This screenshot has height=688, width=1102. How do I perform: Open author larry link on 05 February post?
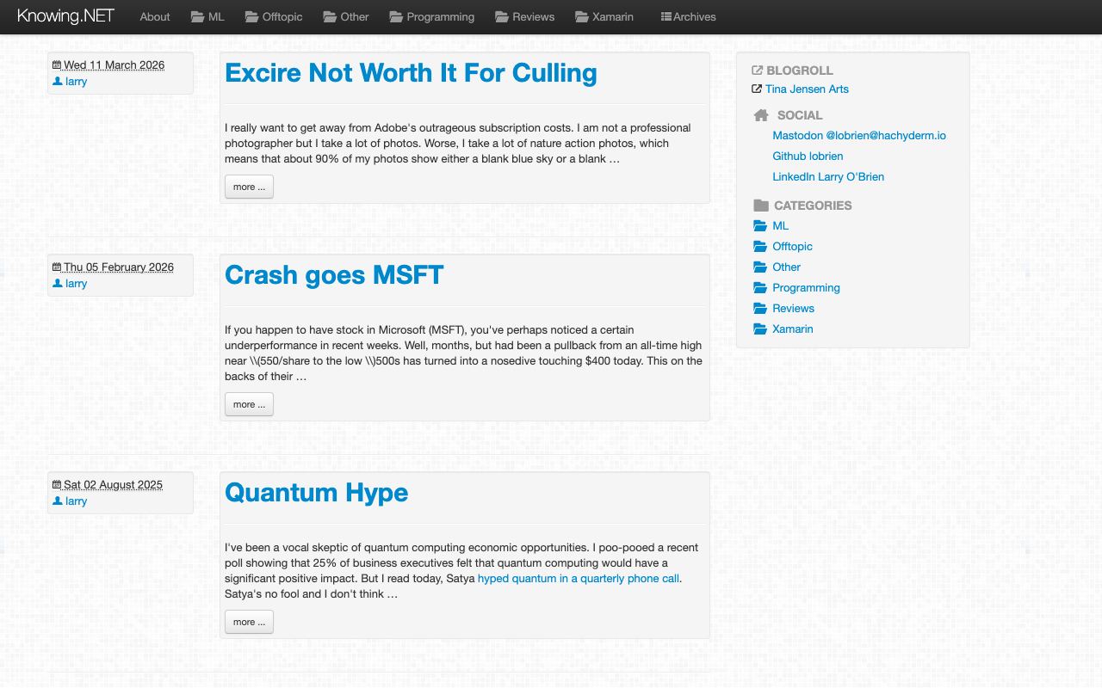[x=76, y=283]
